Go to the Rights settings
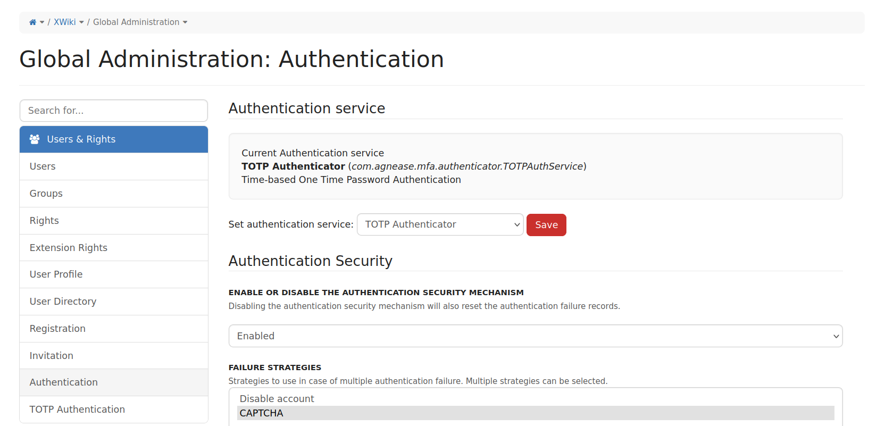The height and width of the screenshot is (426, 885). [x=114, y=221]
